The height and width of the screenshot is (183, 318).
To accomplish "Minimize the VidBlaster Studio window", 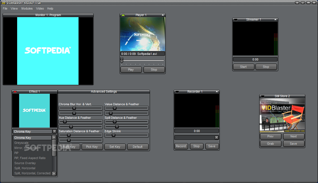I will click(x=303, y=3).
